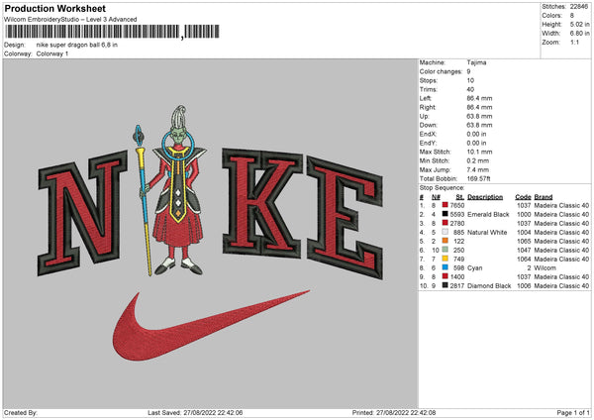Click the 'Description' column header
594x420 pixels.
click(485, 197)
